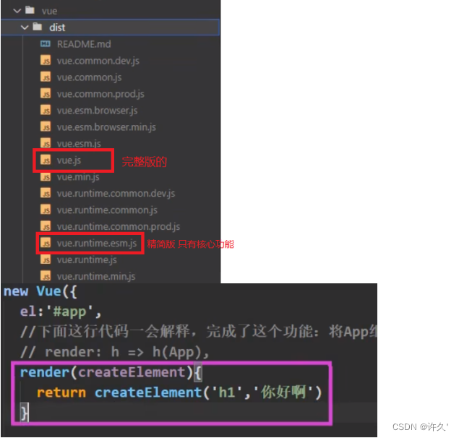The height and width of the screenshot is (438, 459).
Task: Click the Chinese comment line in code
Action: tap(199, 332)
